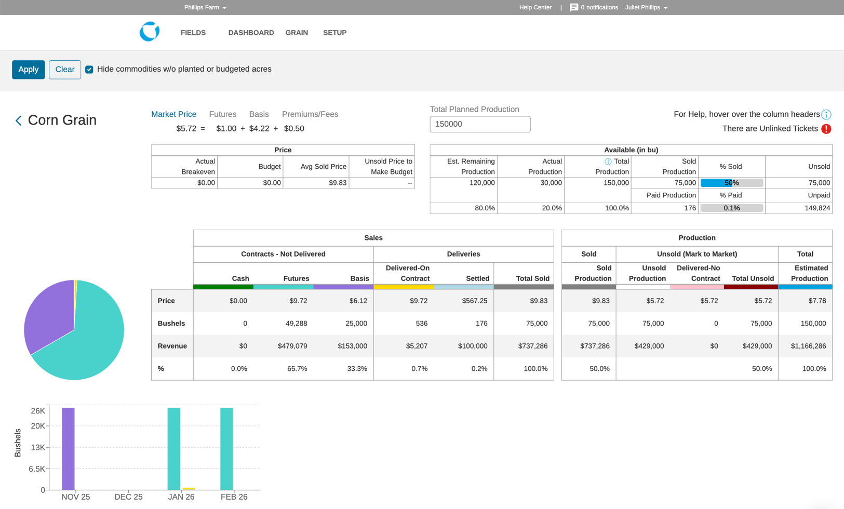
Task: Switch to the Futures price tab
Action: (222, 114)
